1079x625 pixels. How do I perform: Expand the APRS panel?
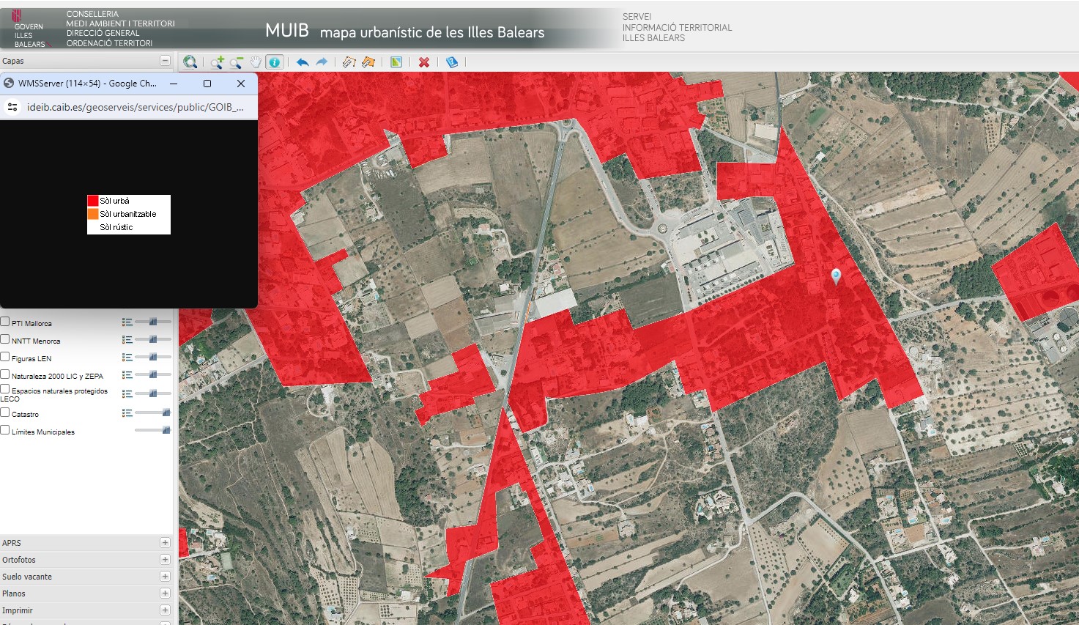click(x=165, y=543)
